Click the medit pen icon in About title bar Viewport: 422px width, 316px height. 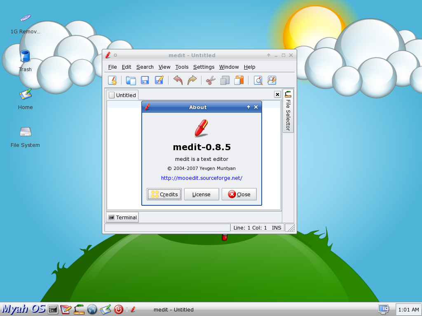click(x=147, y=107)
